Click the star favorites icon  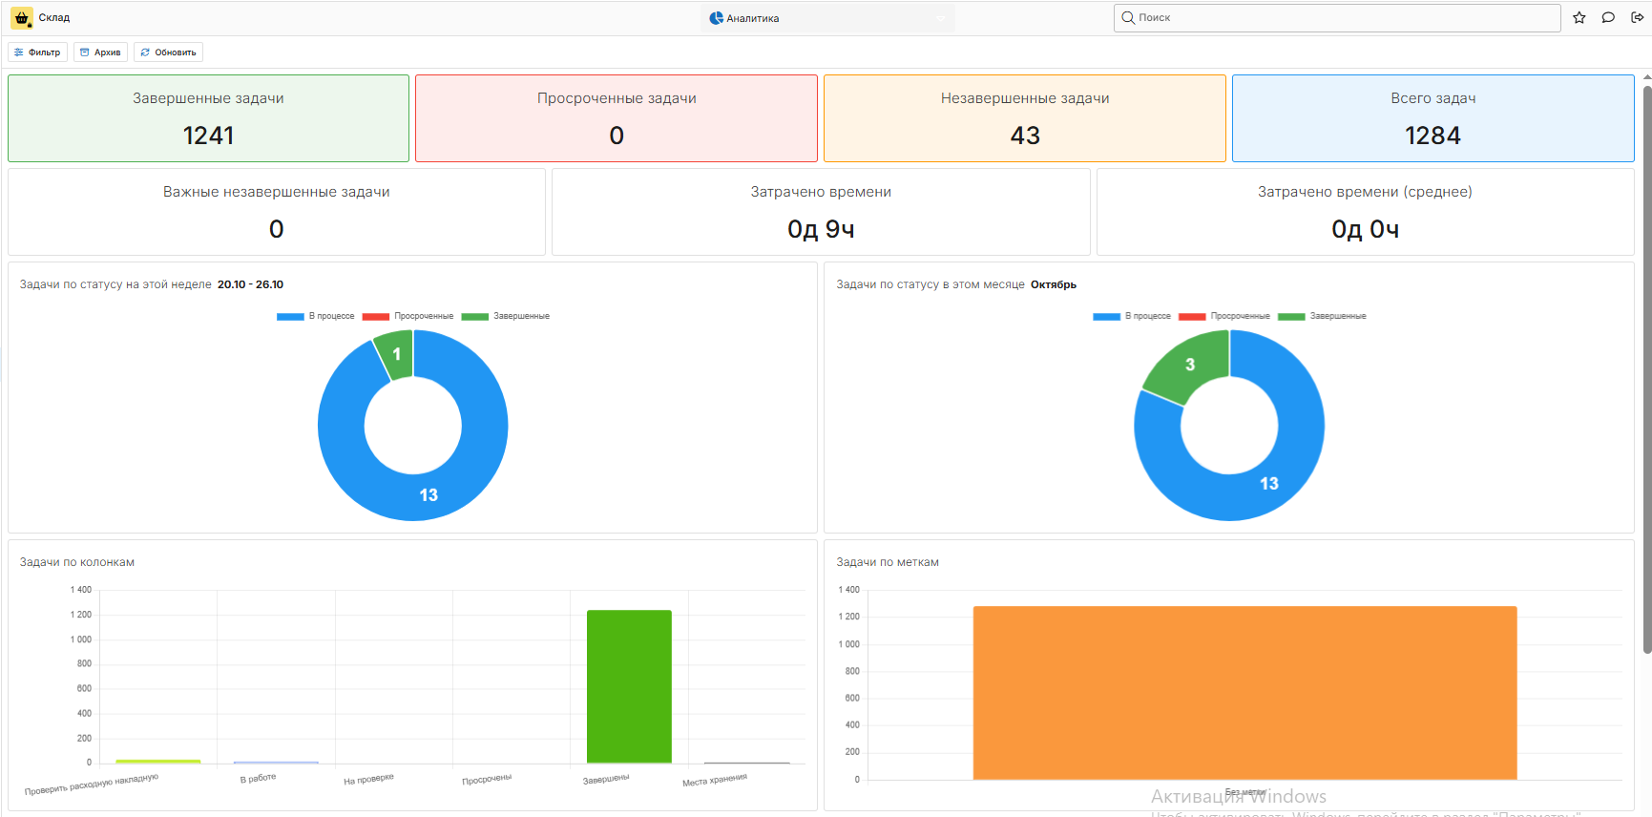coord(1579,18)
